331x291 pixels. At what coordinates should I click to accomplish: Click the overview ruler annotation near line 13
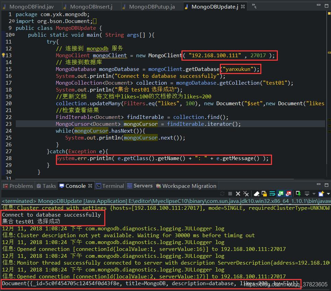[329, 52]
